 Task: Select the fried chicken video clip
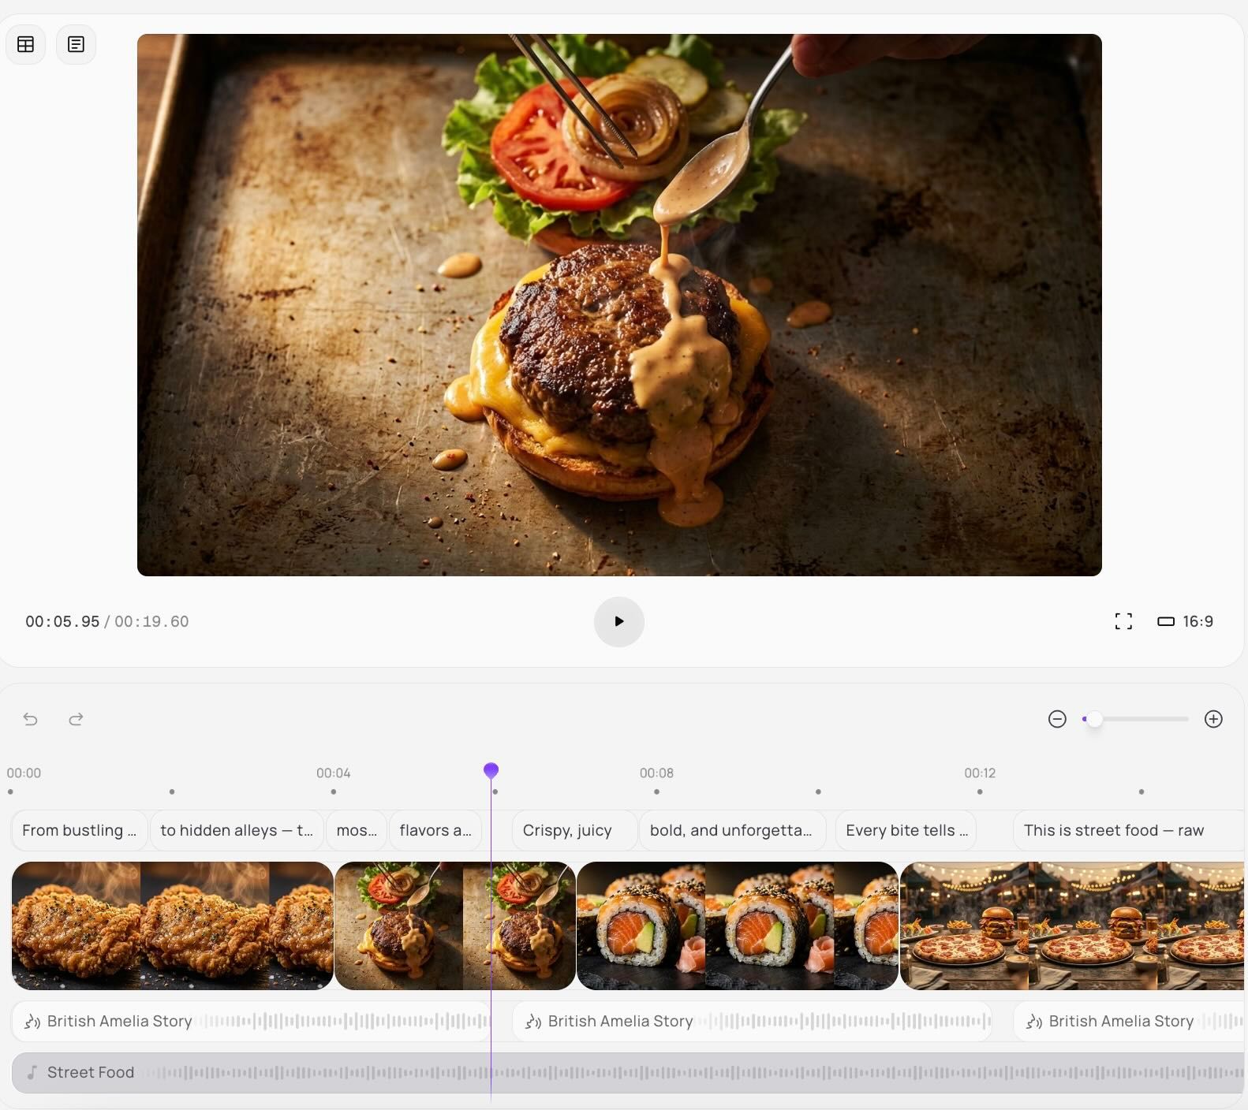tap(172, 926)
